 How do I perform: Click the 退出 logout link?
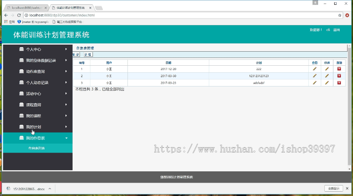[337, 30]
